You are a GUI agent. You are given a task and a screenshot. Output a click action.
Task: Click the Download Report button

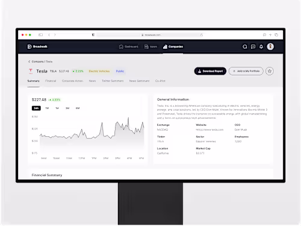(210, 71)
